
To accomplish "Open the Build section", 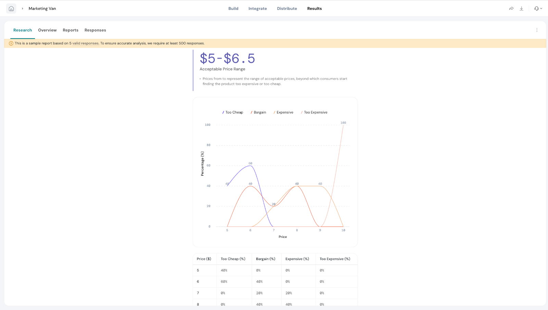I will pos(233,9).
